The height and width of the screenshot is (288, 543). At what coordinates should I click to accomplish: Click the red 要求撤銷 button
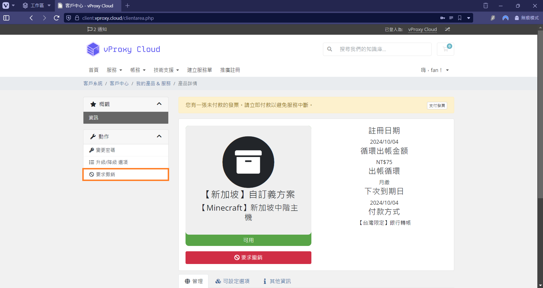(x=248, y=258)
